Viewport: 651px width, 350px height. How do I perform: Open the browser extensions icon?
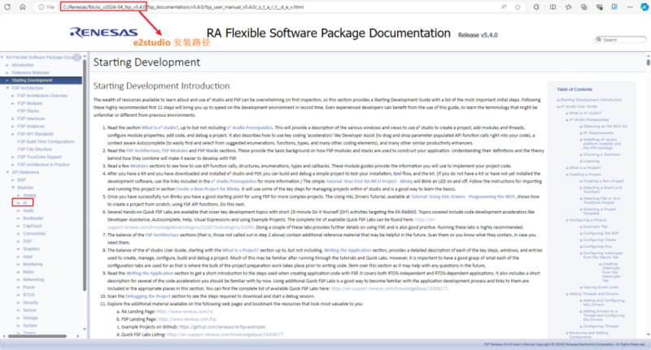click(536, 7)
